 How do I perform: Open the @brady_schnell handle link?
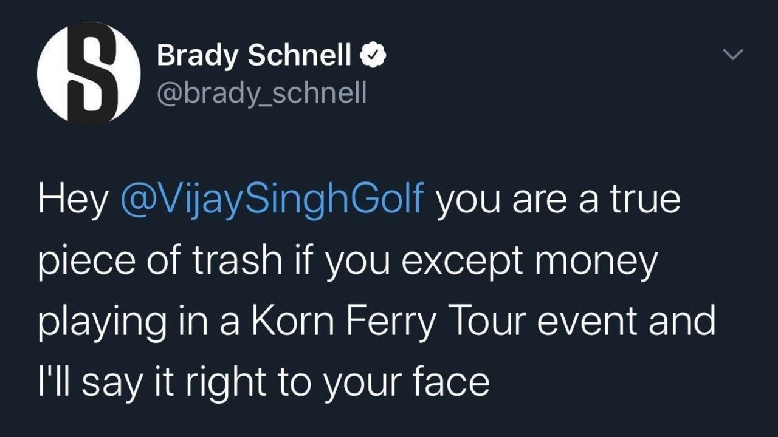tap(261, 93)
